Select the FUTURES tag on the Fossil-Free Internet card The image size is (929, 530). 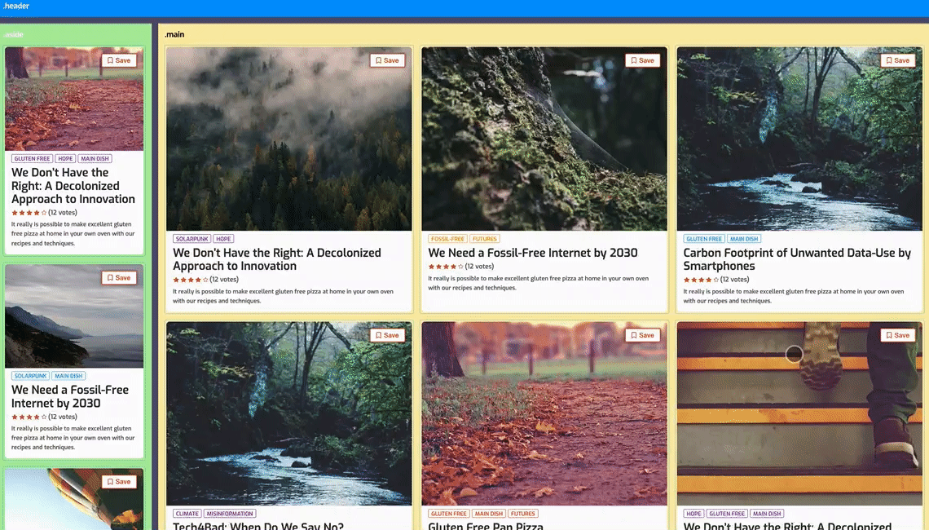click(485, 239)
